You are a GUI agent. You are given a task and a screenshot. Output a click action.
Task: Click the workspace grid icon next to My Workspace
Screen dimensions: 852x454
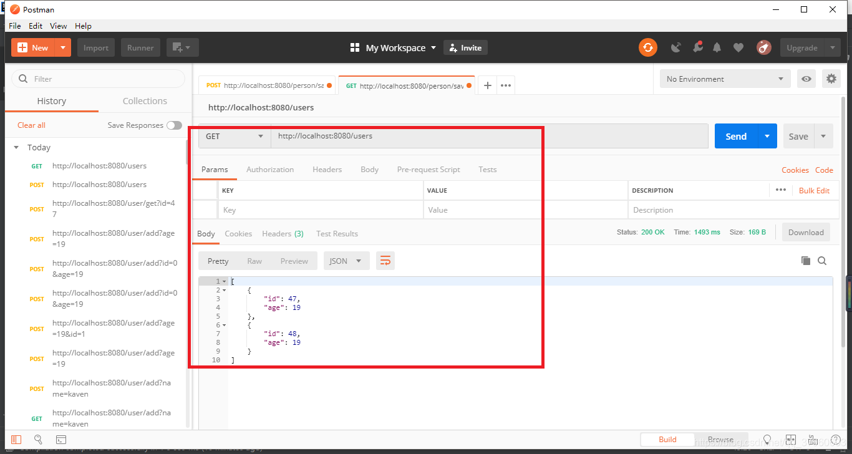click(x=355, y=47)
